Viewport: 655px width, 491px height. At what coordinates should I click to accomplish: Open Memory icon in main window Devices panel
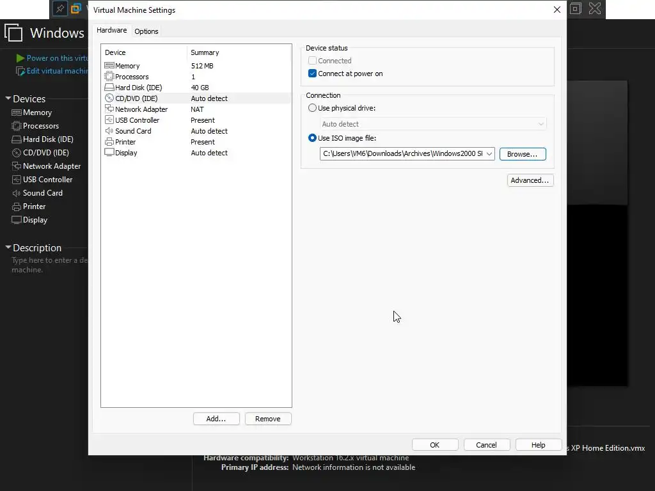coord(16,113)
